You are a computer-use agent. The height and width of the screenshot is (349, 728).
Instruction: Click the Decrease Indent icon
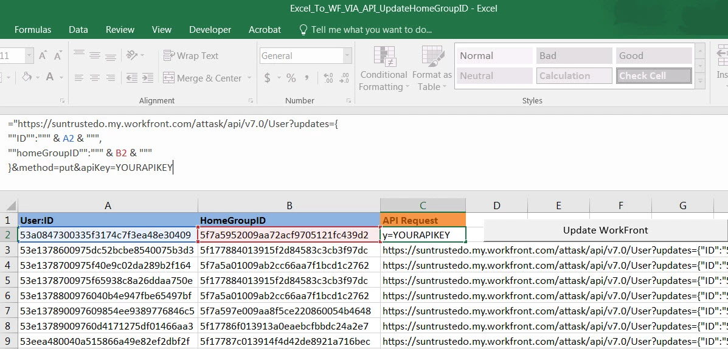click(x=132, y=77)
